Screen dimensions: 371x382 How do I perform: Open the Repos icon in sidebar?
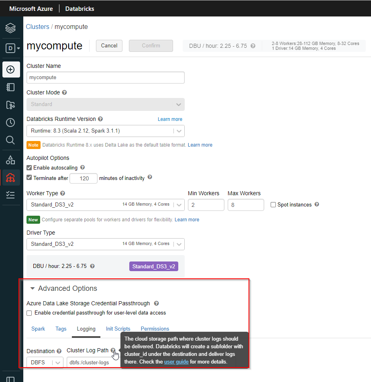coord(10,105)
